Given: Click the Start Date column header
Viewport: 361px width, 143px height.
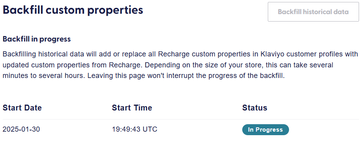Looking at the screenshot, I should [22, 108].
